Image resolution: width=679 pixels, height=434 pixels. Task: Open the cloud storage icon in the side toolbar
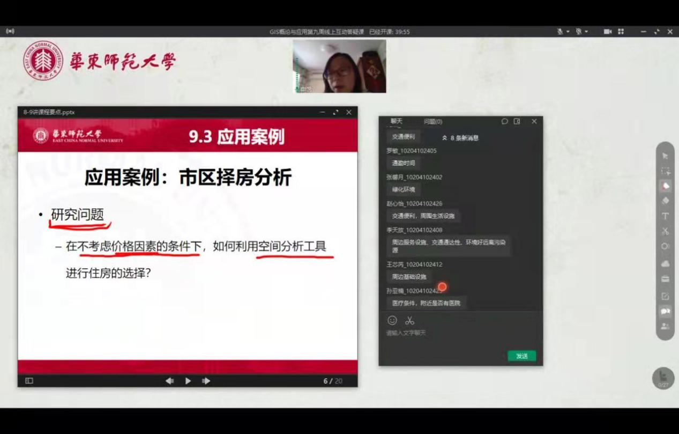(665, 264)
